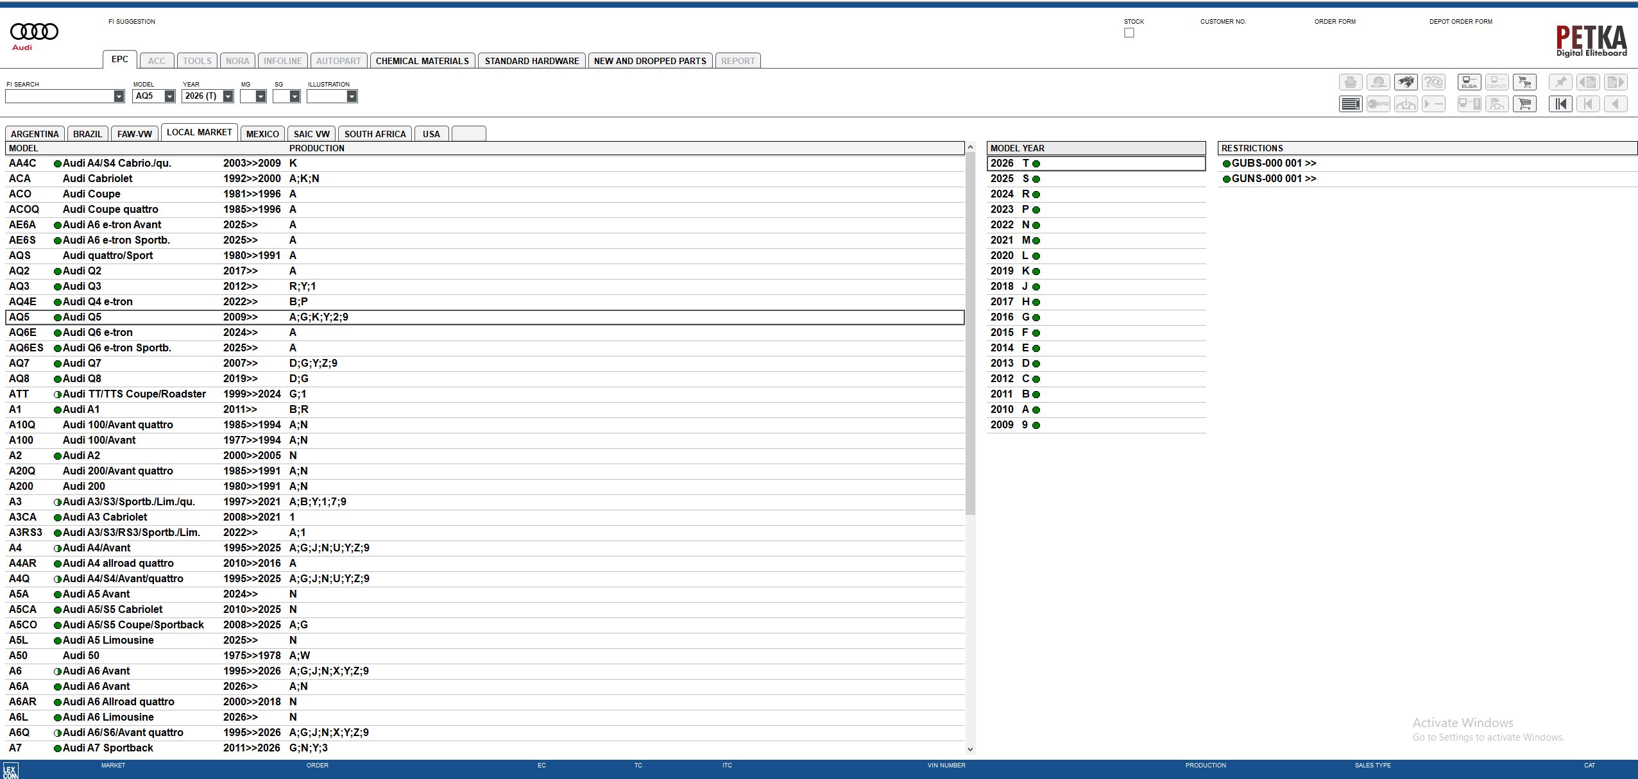Select model year 2020 L
This screenshot has height=779, width=1638.
pyautogui.click(x=1096, y=255)
